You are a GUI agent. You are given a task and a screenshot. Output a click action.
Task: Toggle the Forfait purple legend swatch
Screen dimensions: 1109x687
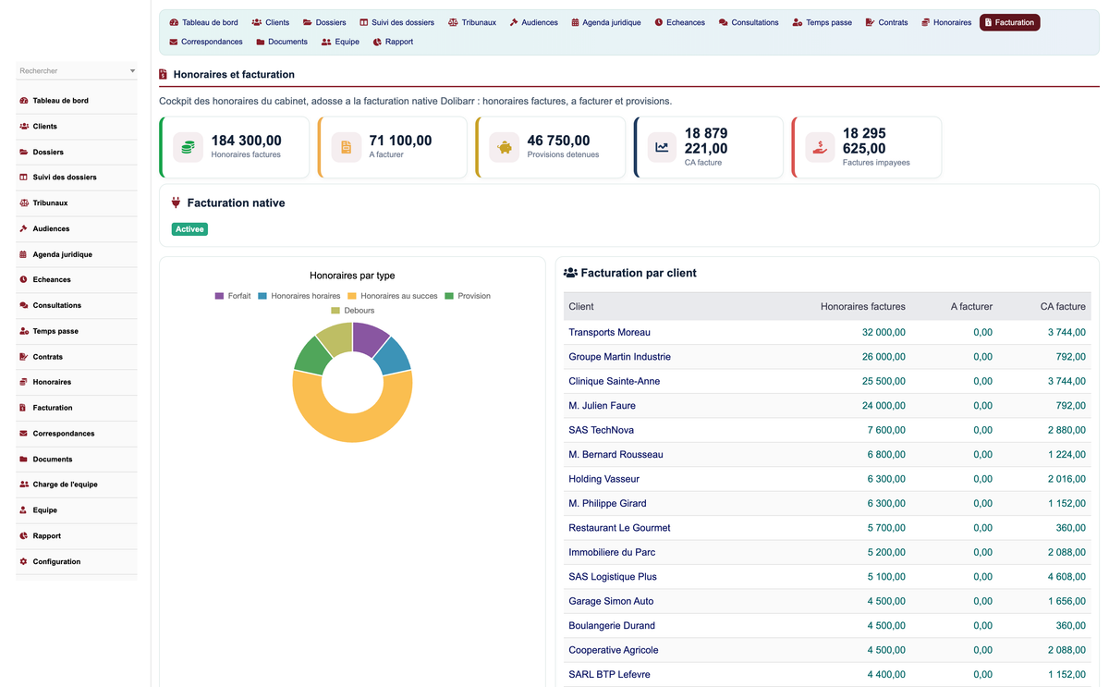pos(219,296)
